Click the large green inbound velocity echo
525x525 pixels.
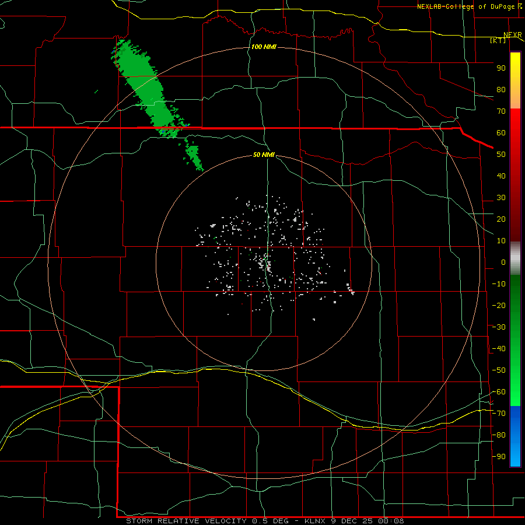coord(148,89)
